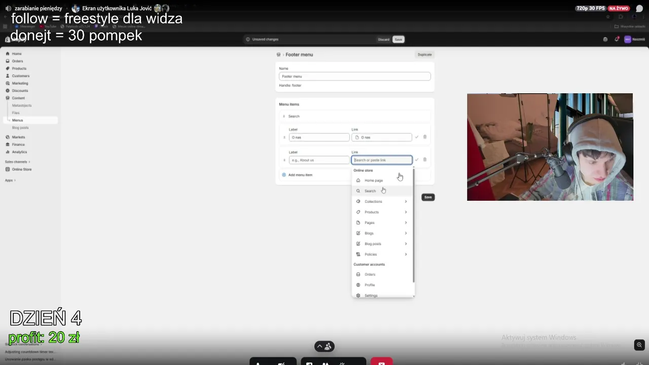Expand Blogs in link dropdown
The image size is (649, 365).
[x=383, y=234]
